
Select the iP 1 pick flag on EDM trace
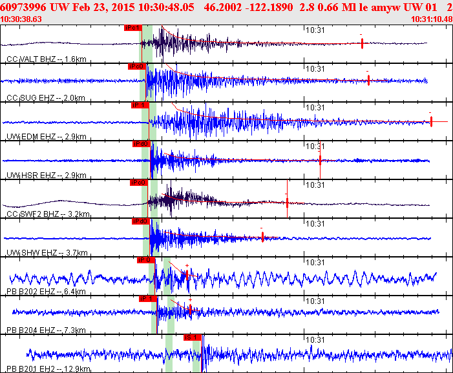pos(140,105)
